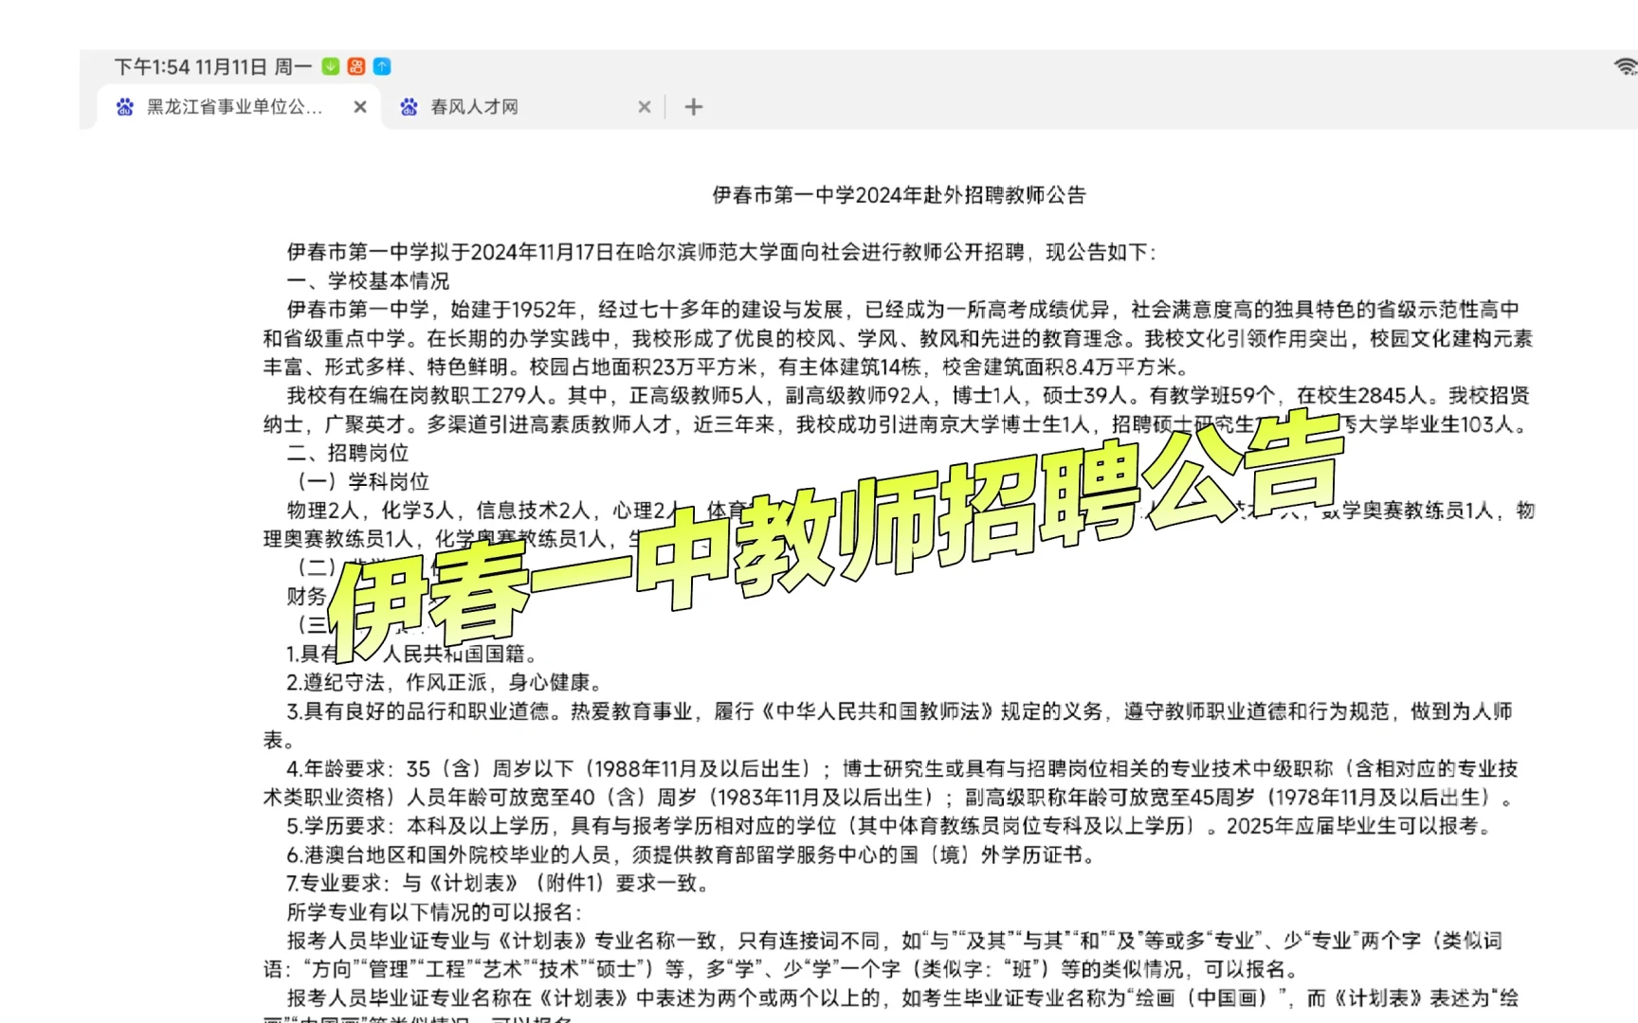Click the paw favicon on 春风人才网 tab
The image size is (1638, 1023).
point(409,107)
